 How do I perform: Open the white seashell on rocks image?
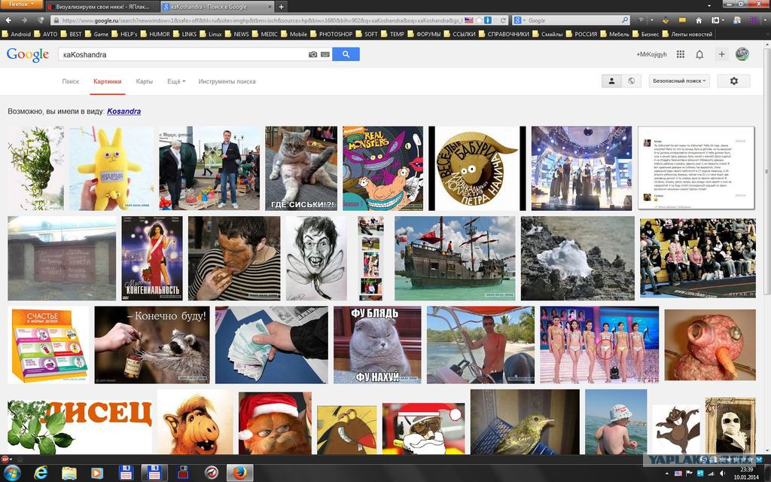click(577, 258)
